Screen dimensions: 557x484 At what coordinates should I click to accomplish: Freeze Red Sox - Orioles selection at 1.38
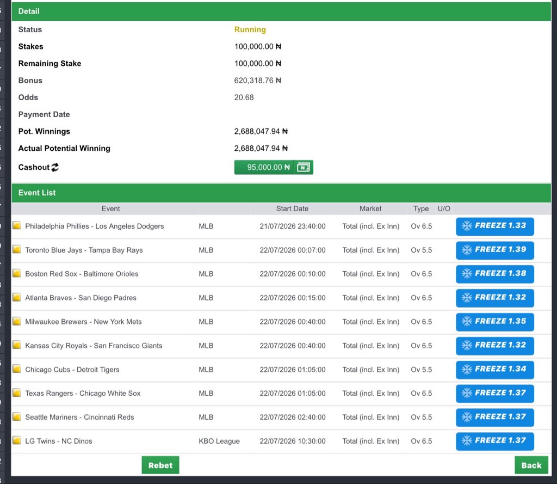[495, 274]
